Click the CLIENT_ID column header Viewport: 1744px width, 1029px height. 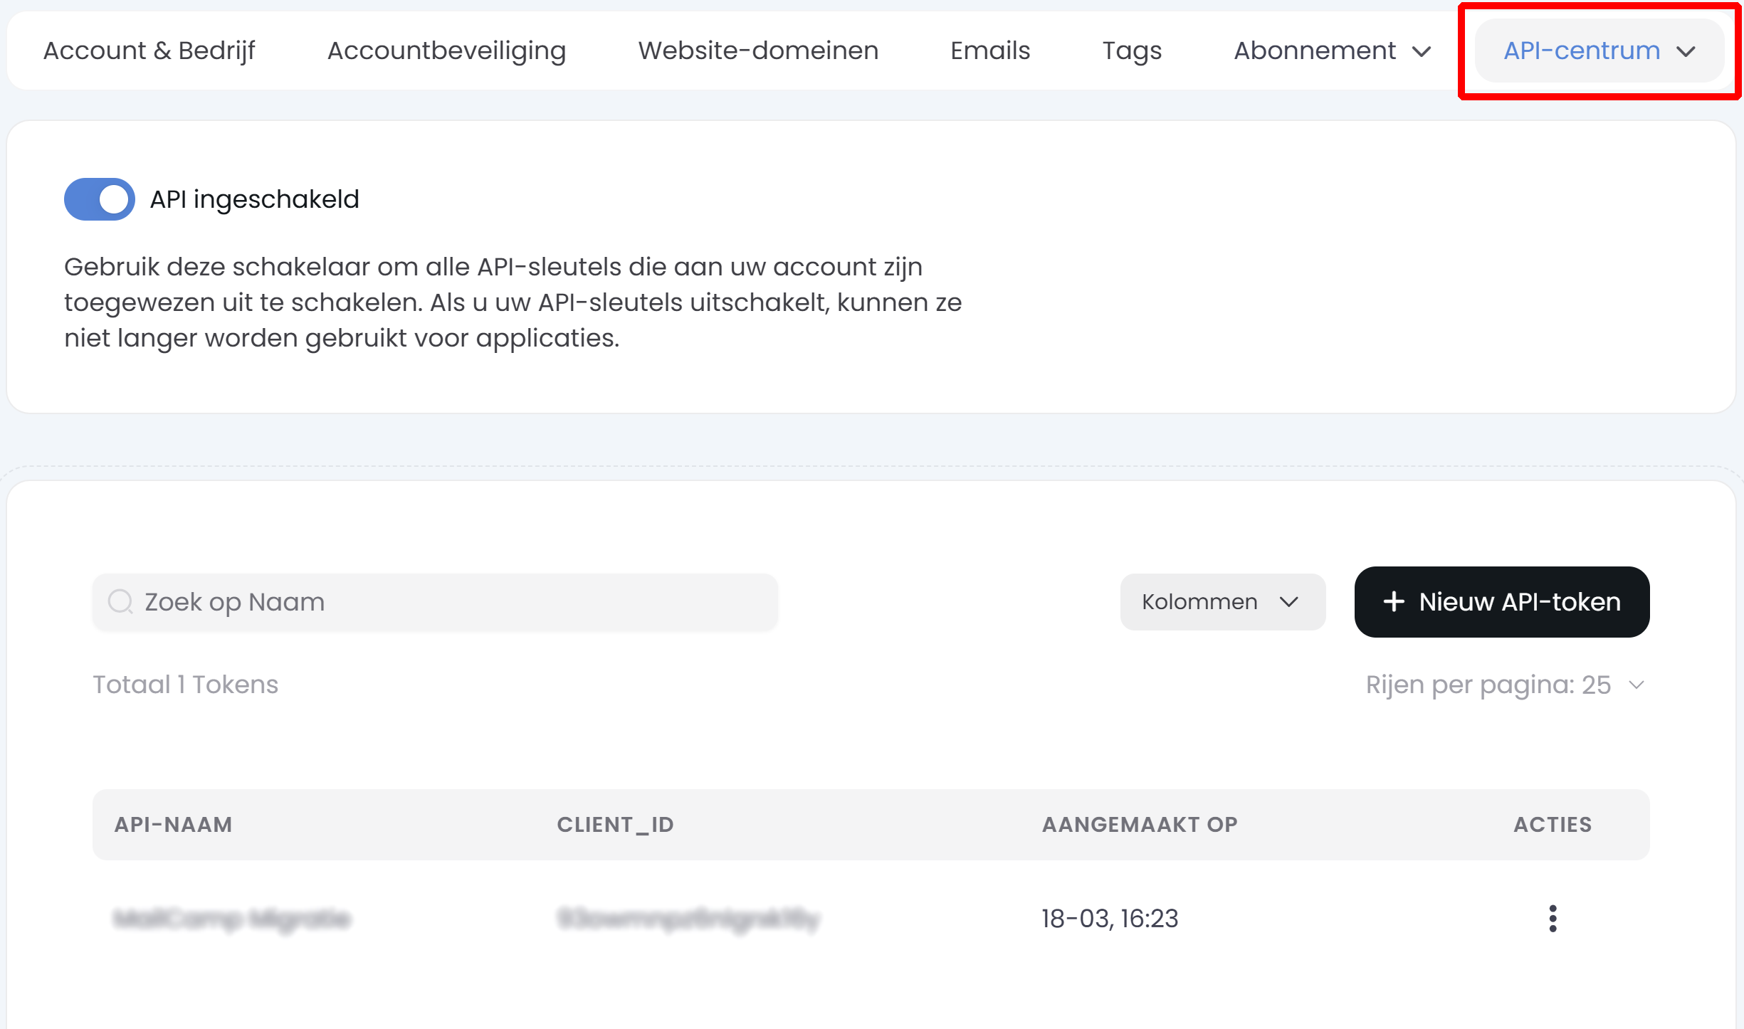tap(615, 824)
